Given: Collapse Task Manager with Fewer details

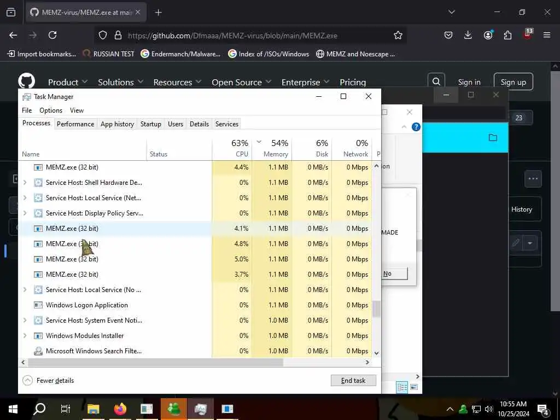Looking at the screenshot, I should click(48, 381).
